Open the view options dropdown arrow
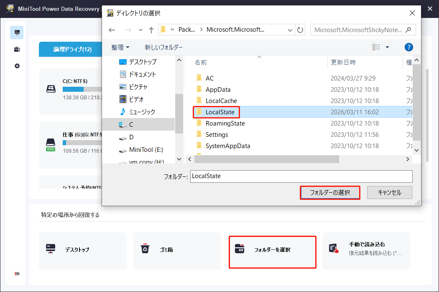439x292 pixels. pyautogui.click(x=388, y=47)
